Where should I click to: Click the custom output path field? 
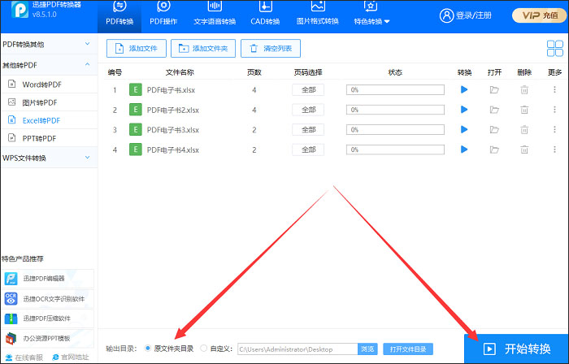tap(298, 349)
